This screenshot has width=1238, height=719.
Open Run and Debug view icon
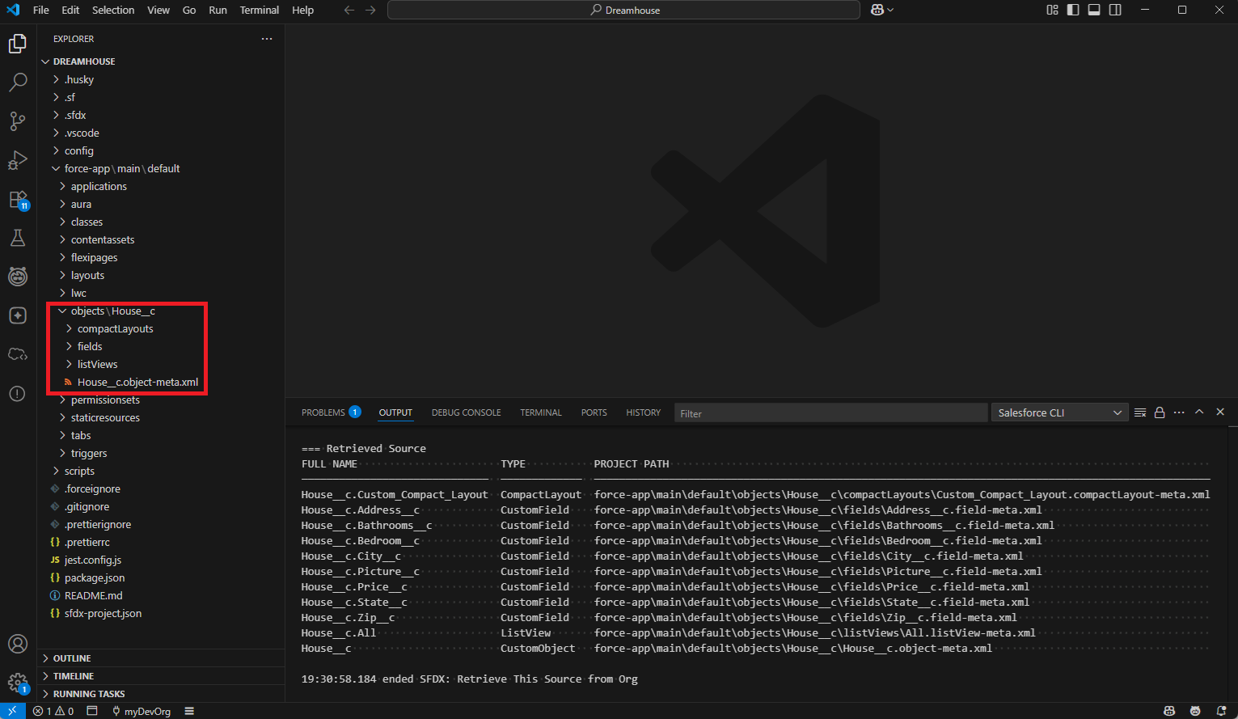pos(18,160)
